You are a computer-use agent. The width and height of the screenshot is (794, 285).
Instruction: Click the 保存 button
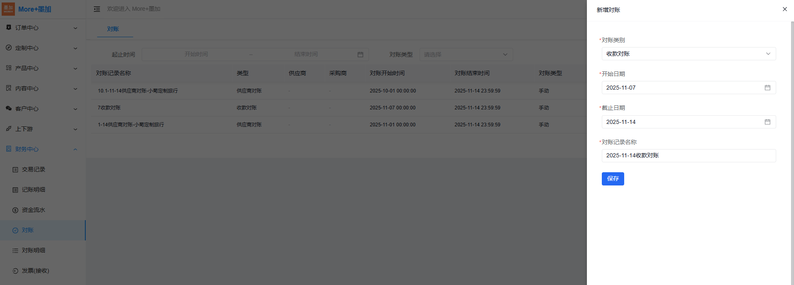pyautogui.click(x=613, y=178)
